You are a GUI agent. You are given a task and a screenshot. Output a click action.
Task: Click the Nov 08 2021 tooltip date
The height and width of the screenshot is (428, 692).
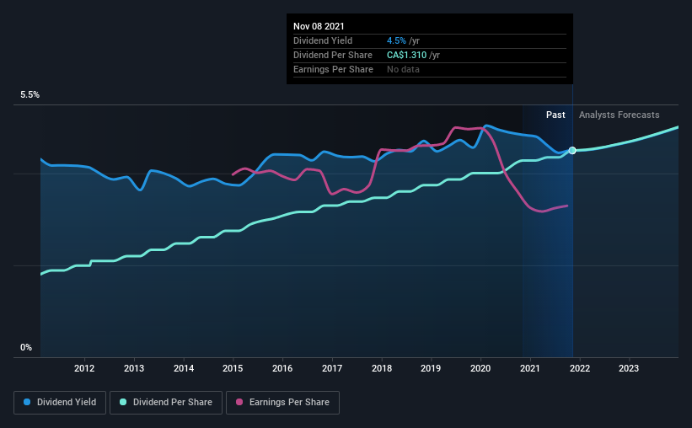coord(319,26)
